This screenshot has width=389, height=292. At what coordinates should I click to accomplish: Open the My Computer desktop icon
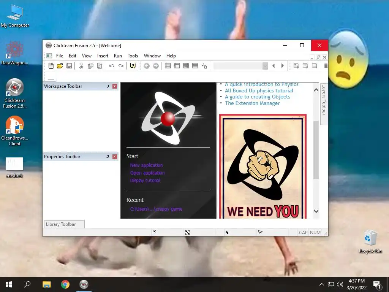15,16
